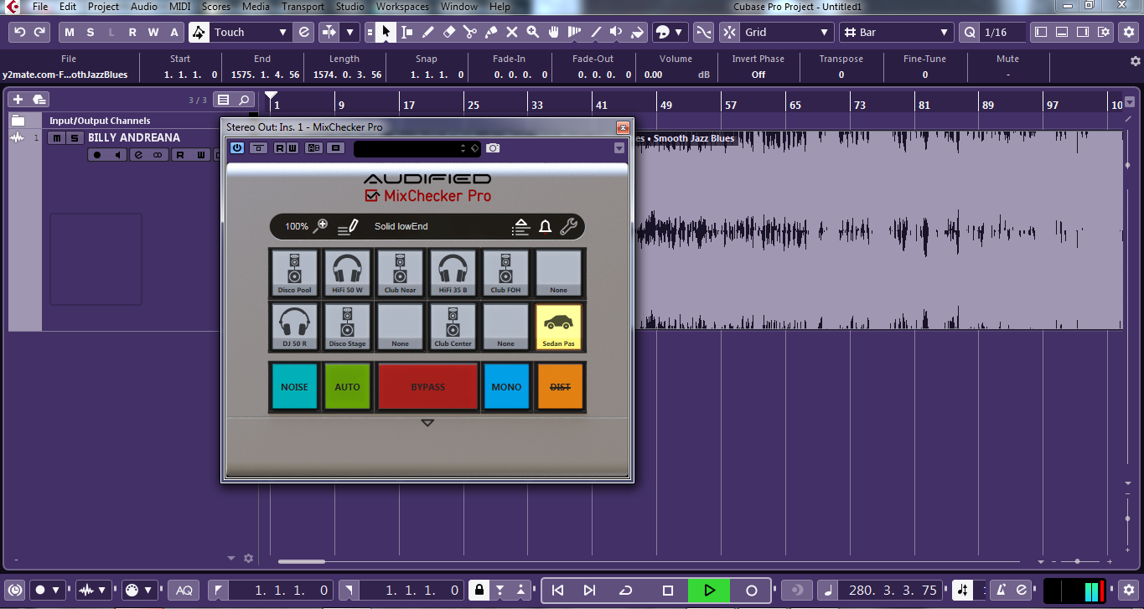This screenshot has width=1144, height=609.
Task: Open the Transport menu
Action: (x=303, y=7)
